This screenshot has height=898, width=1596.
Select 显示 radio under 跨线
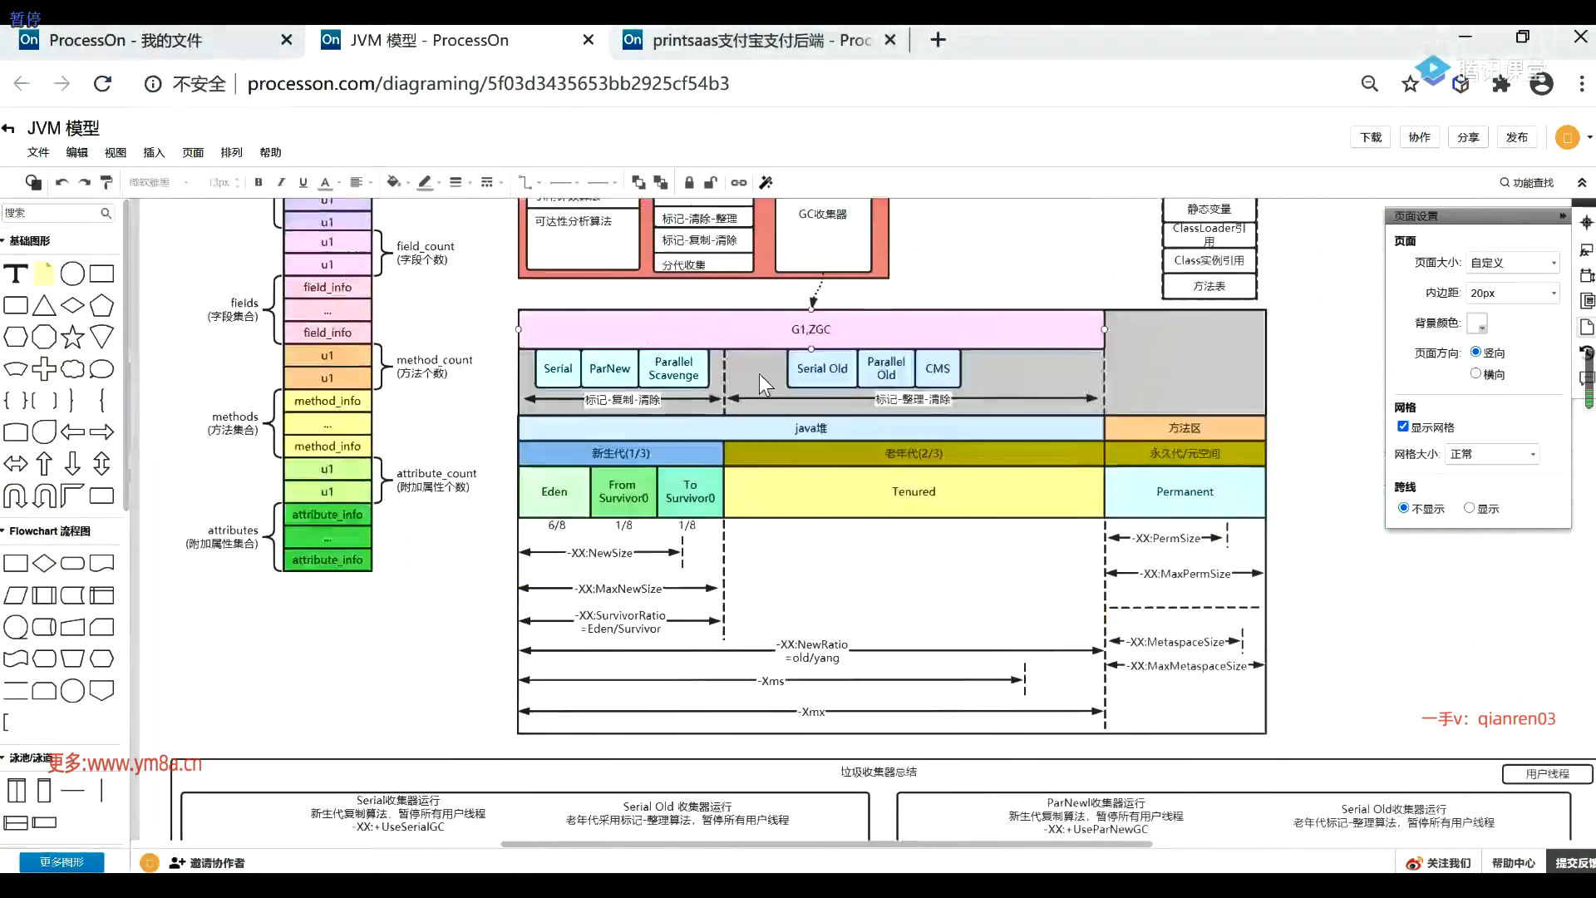(1470, 508)
